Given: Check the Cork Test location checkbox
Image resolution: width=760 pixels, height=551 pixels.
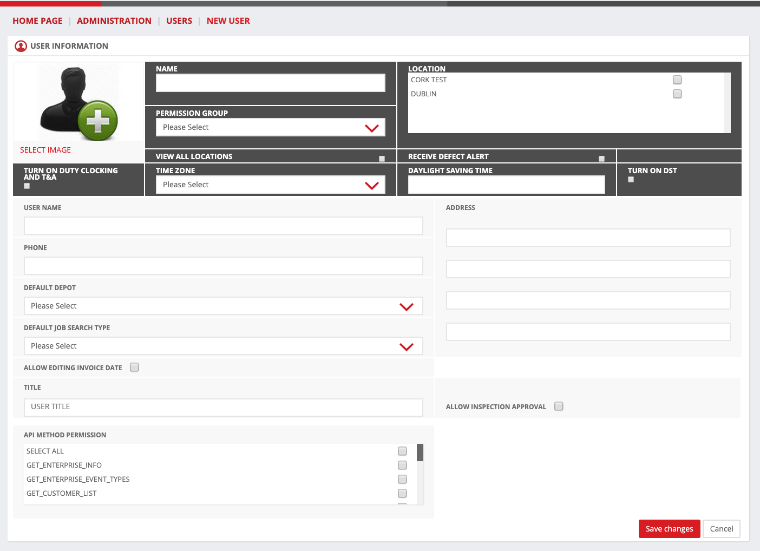Looking at the screenshot, I should click(677, 80).
